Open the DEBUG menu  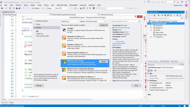pos(33,5)
